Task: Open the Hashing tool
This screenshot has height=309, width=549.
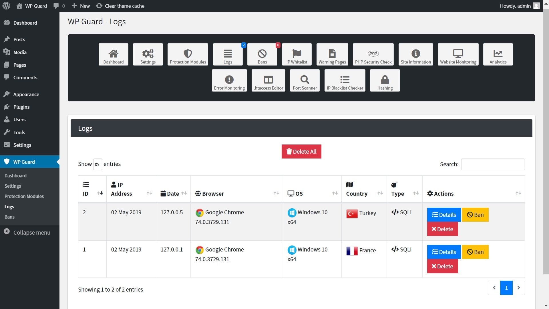Action: pyautogui.click(x=385, y=80)
